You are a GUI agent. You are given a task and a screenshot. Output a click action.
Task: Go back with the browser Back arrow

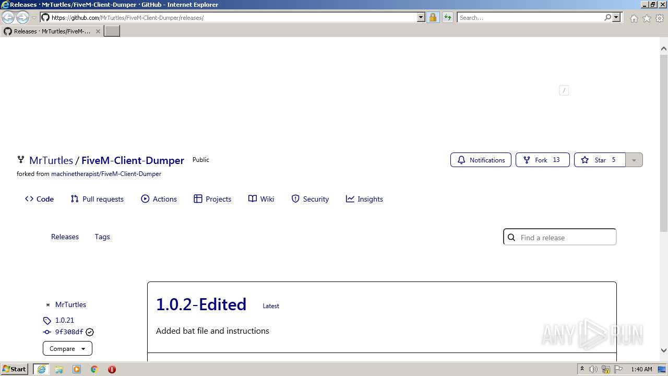click(x=8, y=18)
